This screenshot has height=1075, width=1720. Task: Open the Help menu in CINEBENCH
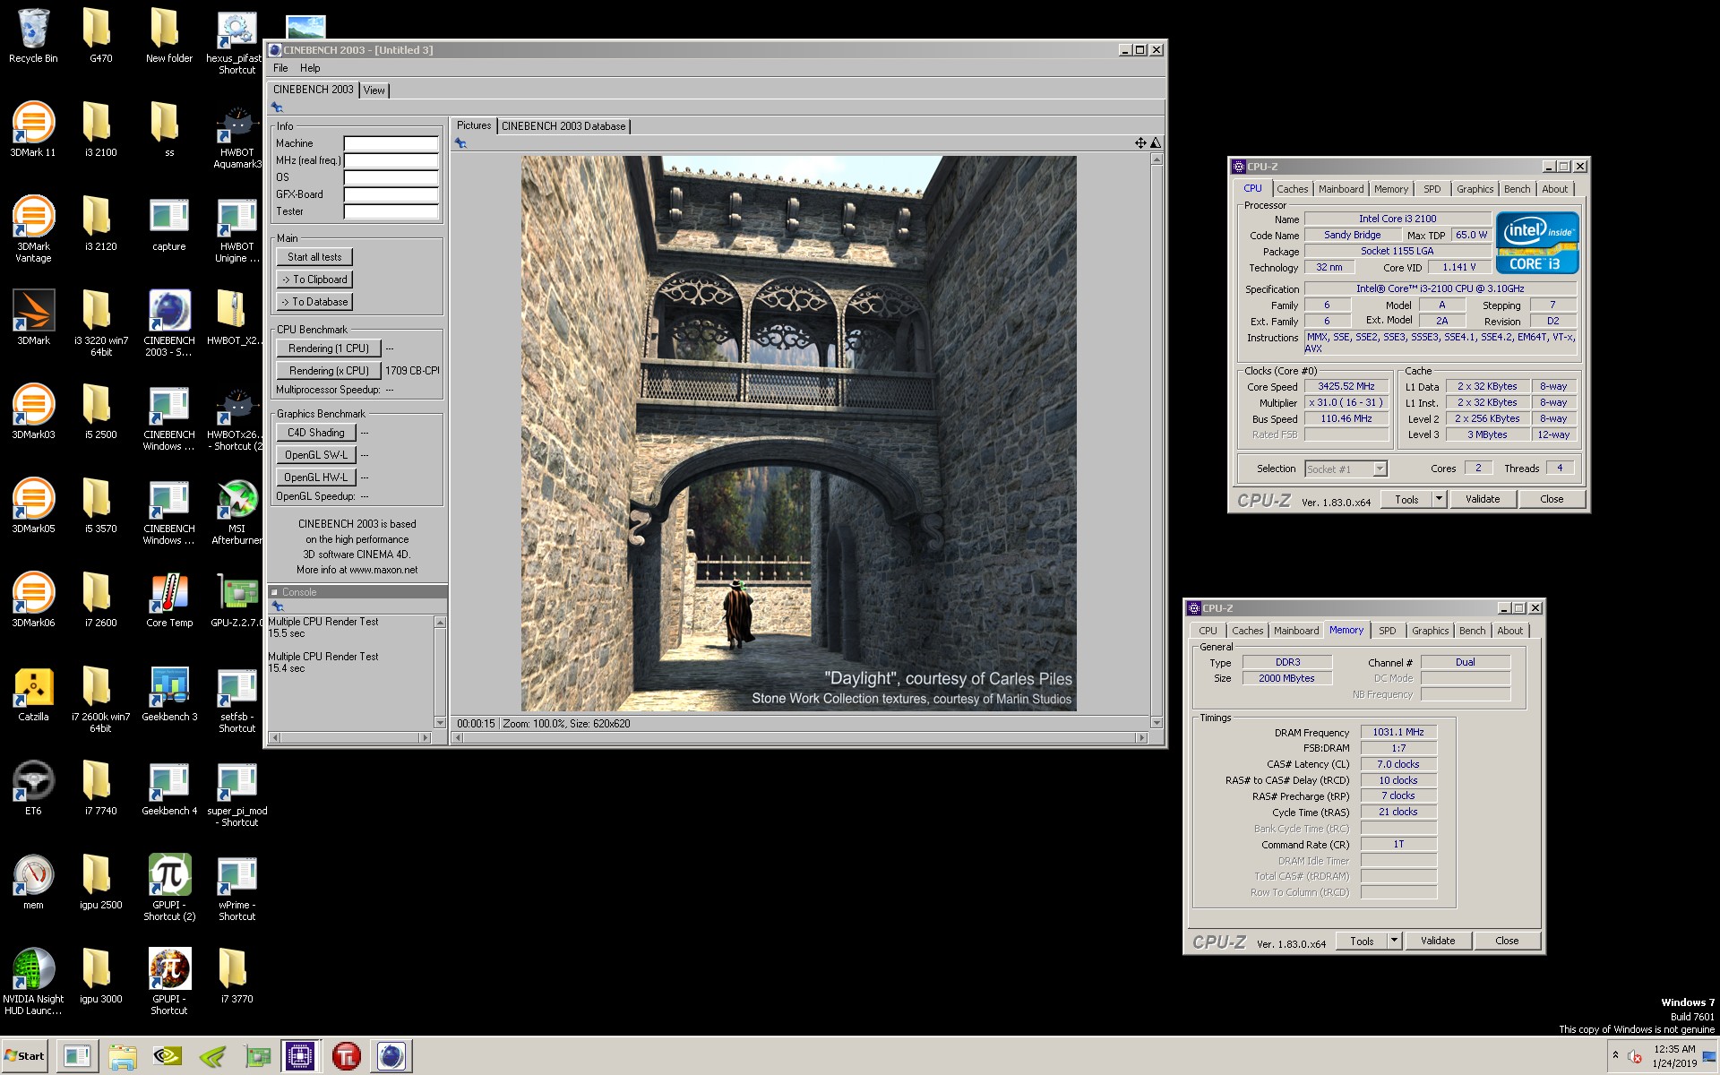point(310,68)
